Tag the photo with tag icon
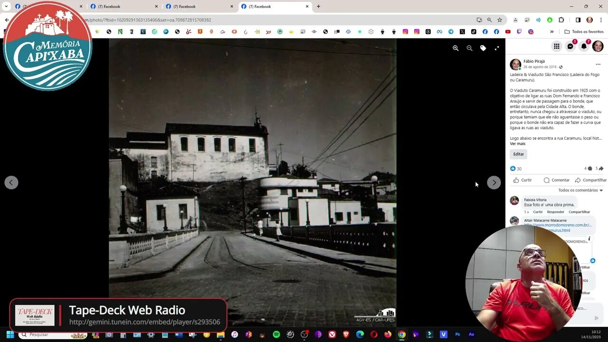Screen dimensions: 608x342 tap(483, 48)
